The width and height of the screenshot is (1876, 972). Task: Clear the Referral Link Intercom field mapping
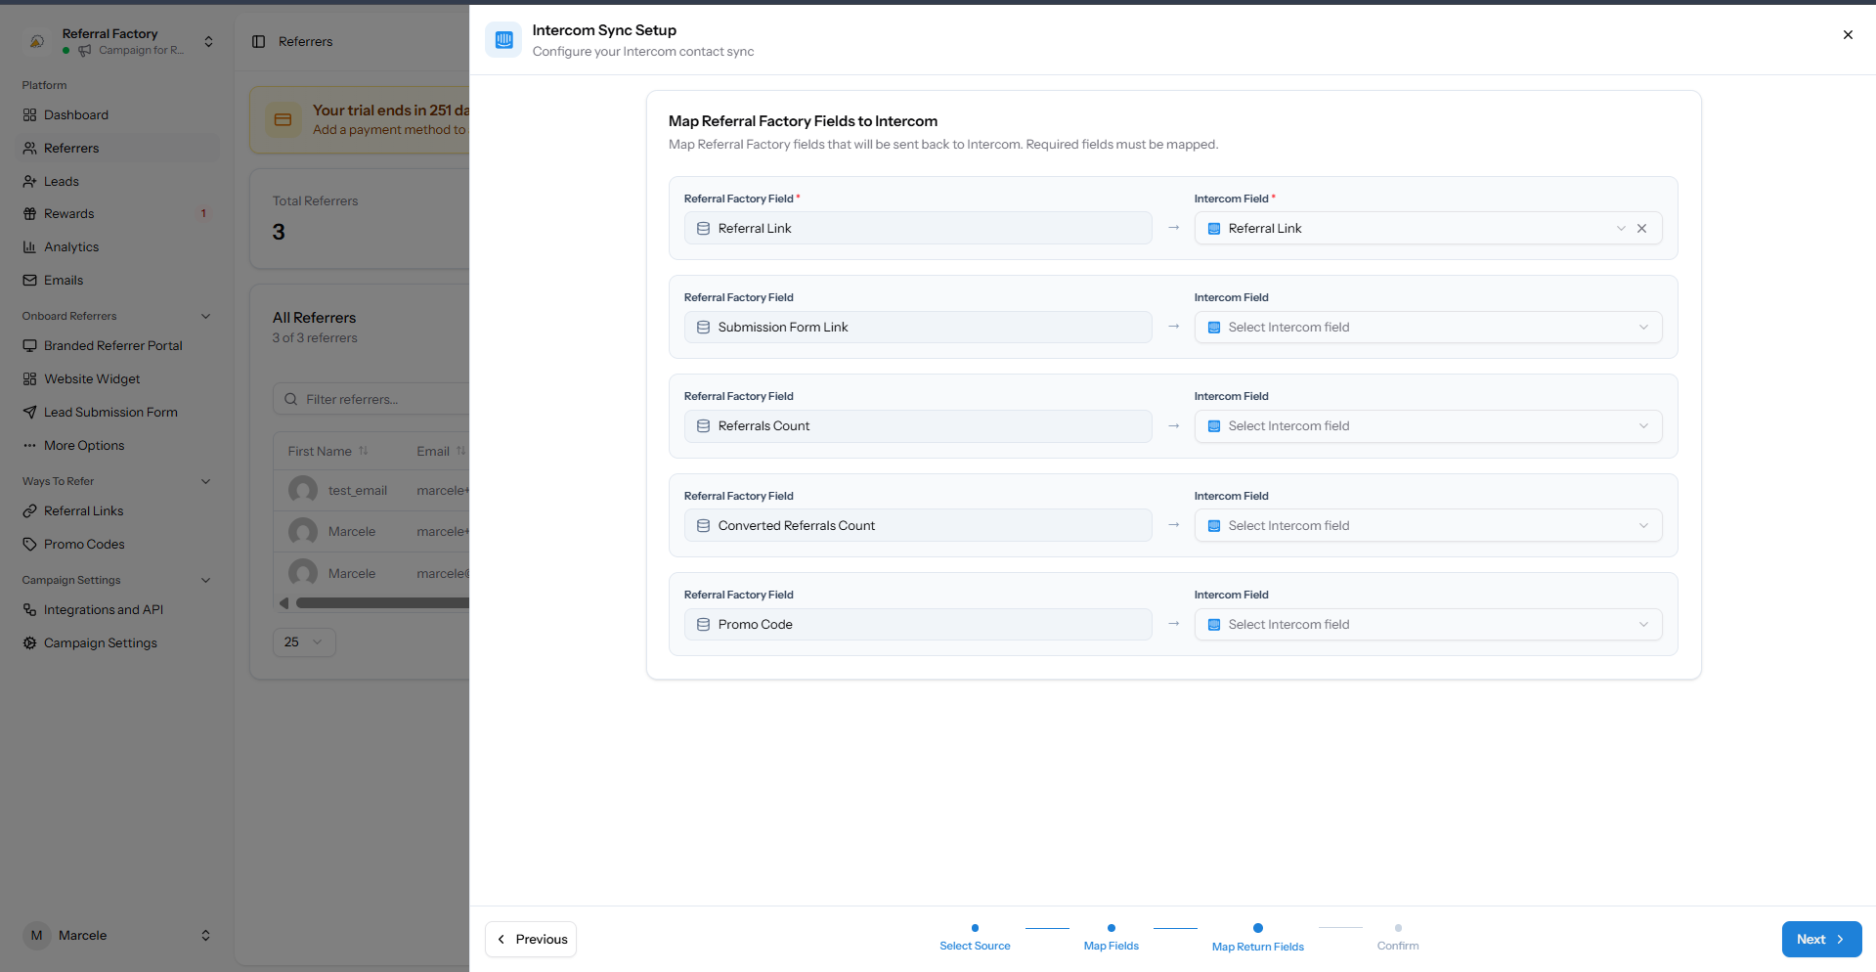(x=1642, y=229)
